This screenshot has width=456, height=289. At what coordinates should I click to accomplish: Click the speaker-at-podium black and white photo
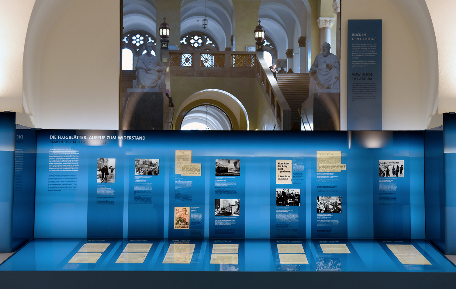point(227,207)
